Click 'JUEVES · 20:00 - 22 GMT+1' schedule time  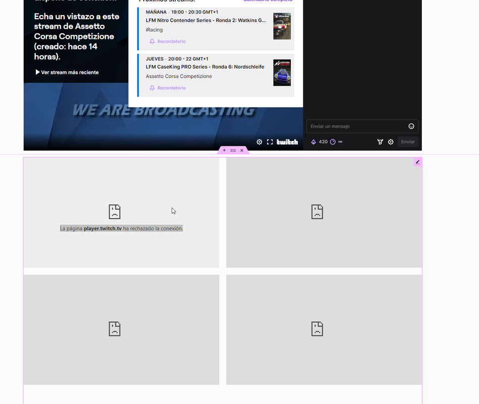177,59
